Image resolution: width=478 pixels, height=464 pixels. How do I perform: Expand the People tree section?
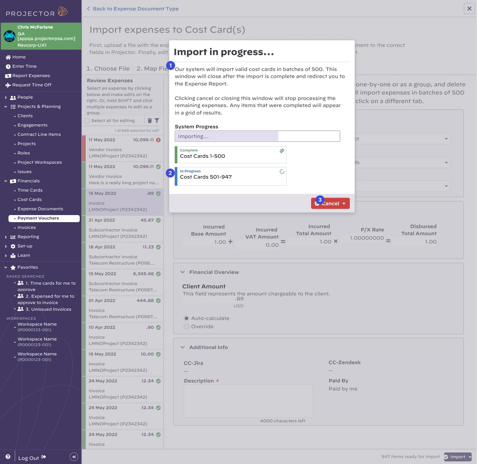[x=6, y=97]
